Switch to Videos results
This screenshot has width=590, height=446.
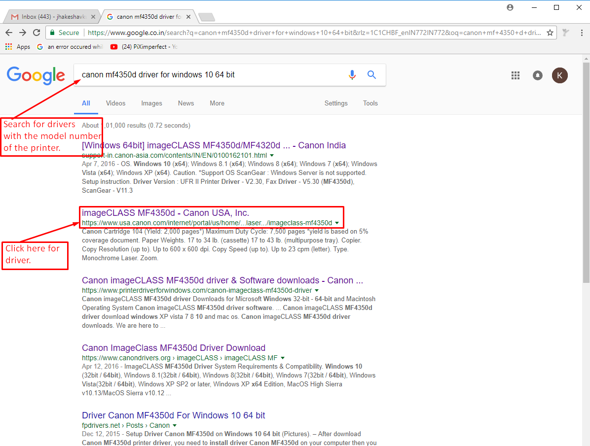[x=115, y=103]
